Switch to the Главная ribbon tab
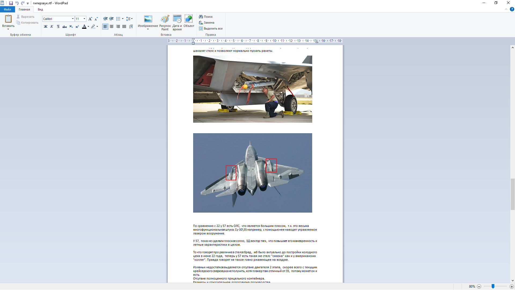 pos(24,9)
